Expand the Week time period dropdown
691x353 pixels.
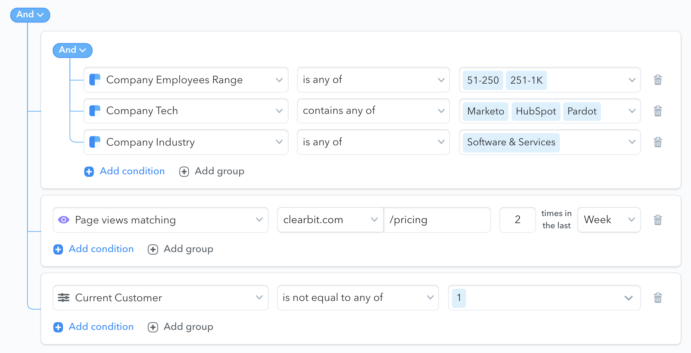(x=608, y=220)
